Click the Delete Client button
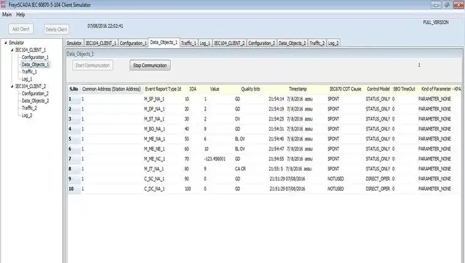Image resolution: width=465 pixels, height=263 pixels. point(56,29)
